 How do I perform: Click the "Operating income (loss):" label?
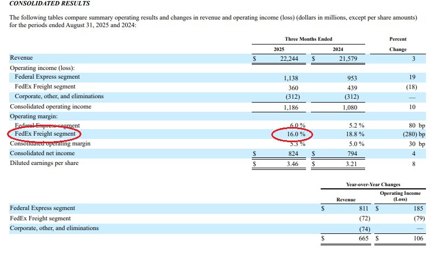click(42, 68)
